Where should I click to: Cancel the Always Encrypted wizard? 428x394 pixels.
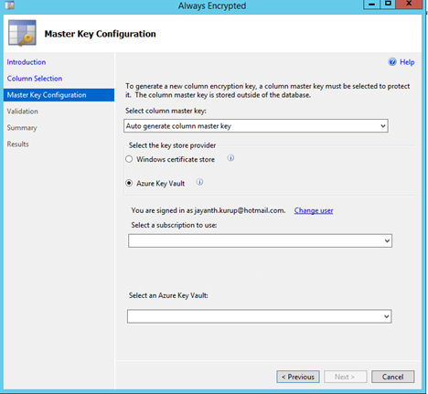pyautogui.click(x=393, y=377)
